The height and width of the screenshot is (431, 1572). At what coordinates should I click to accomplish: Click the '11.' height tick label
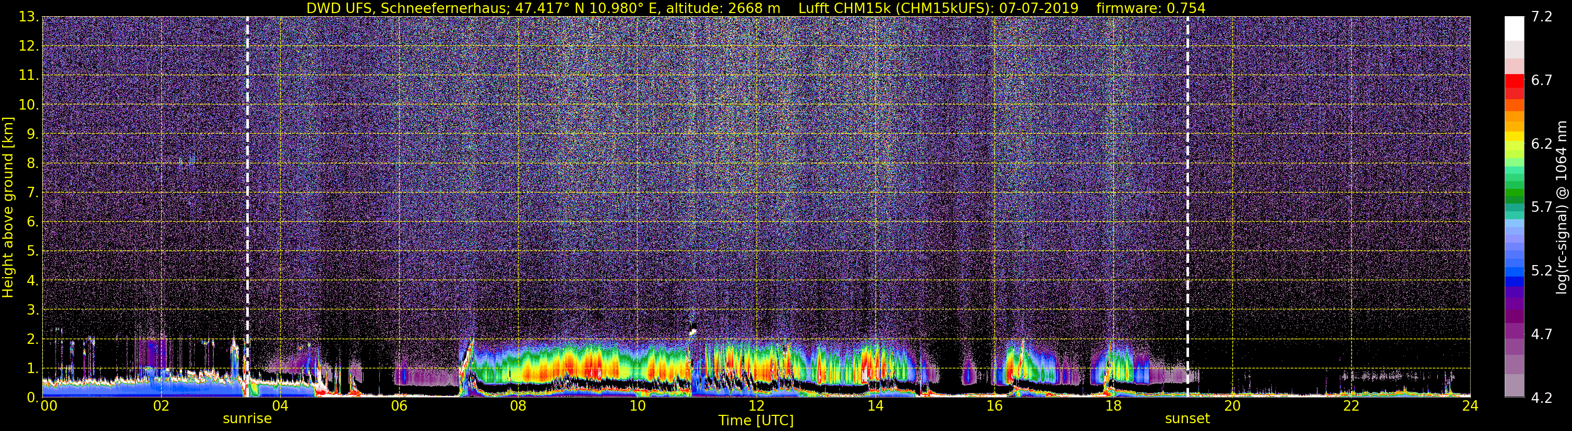[x=29, y=75]
